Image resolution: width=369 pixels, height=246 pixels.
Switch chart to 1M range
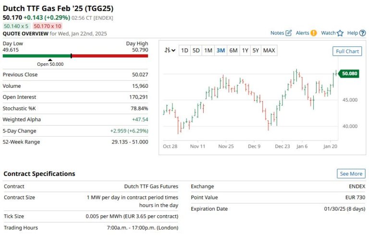click(208, 50)
